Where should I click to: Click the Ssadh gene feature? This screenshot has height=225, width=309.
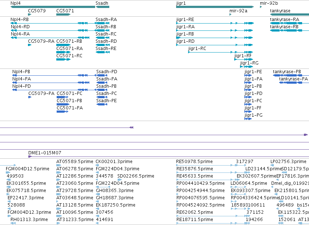[102, 7]
